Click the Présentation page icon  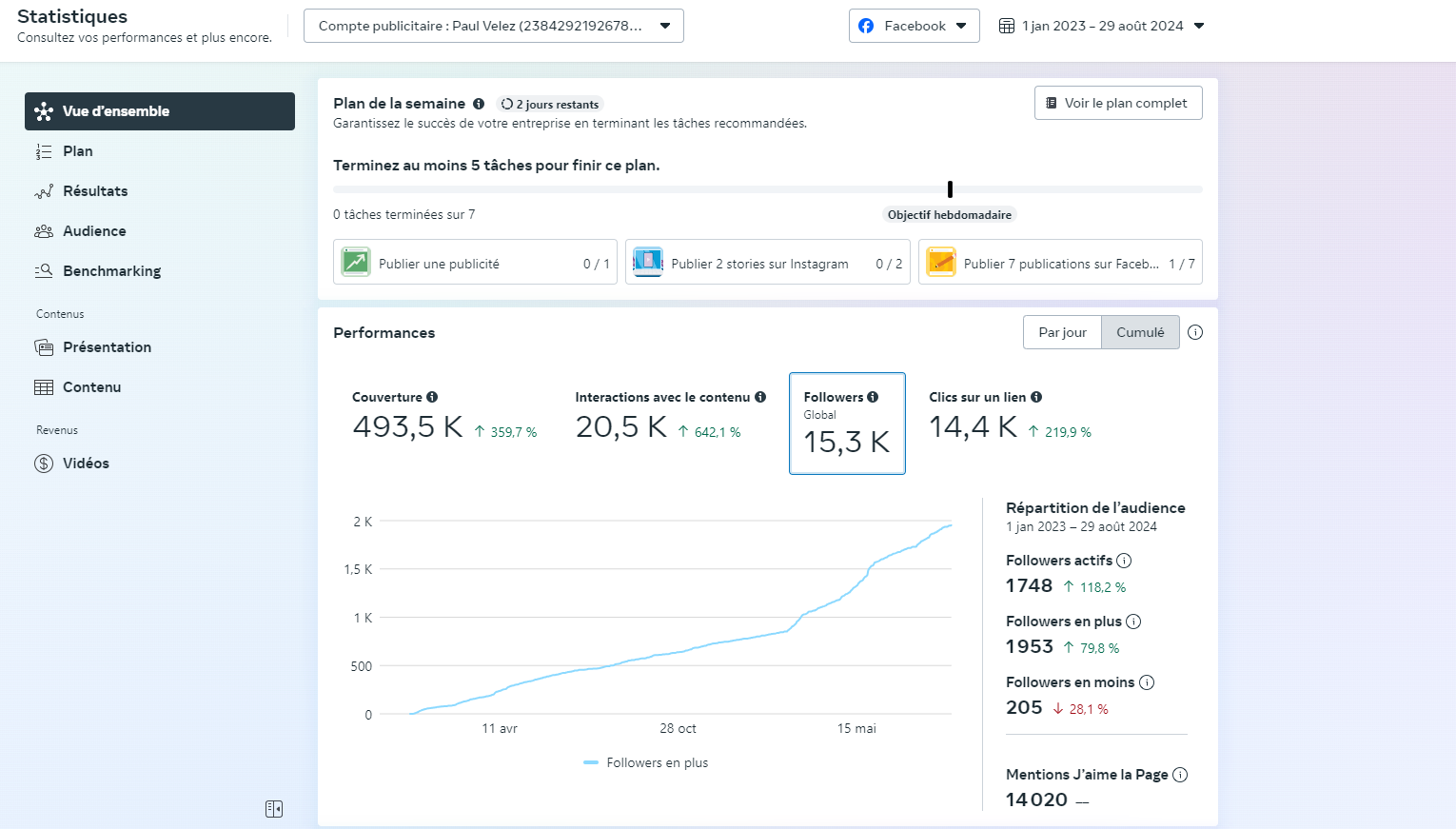point(44,347)
